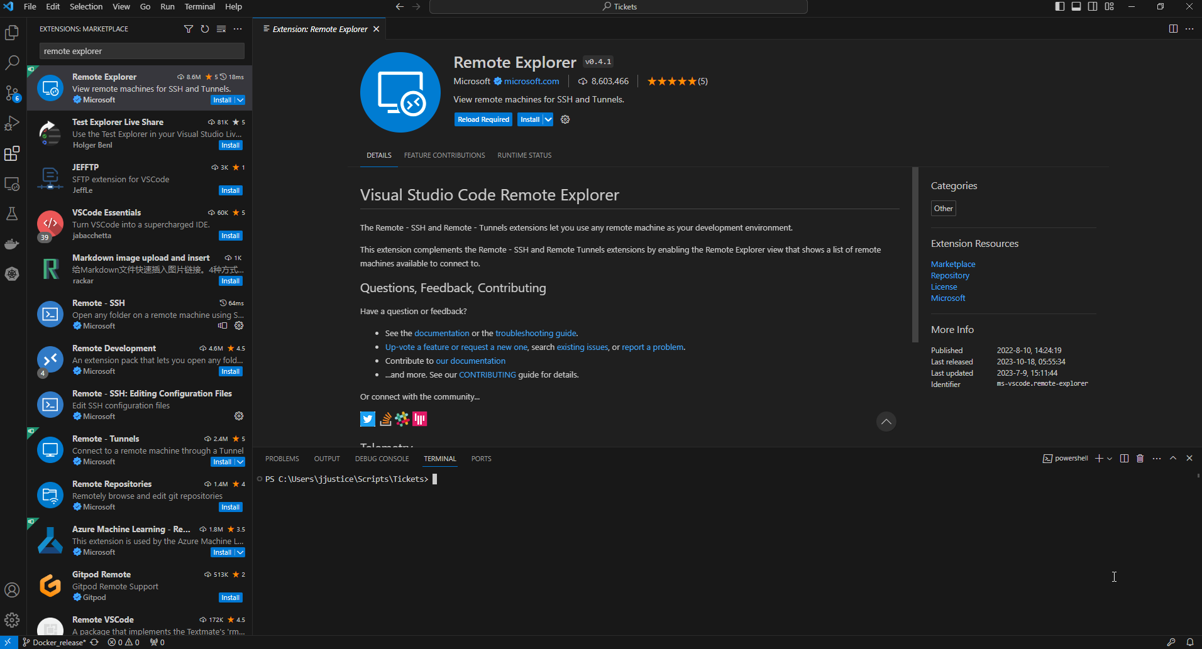Open the troubleshooting guide link
Screen dimensions: 1202x649
[535, 333]
